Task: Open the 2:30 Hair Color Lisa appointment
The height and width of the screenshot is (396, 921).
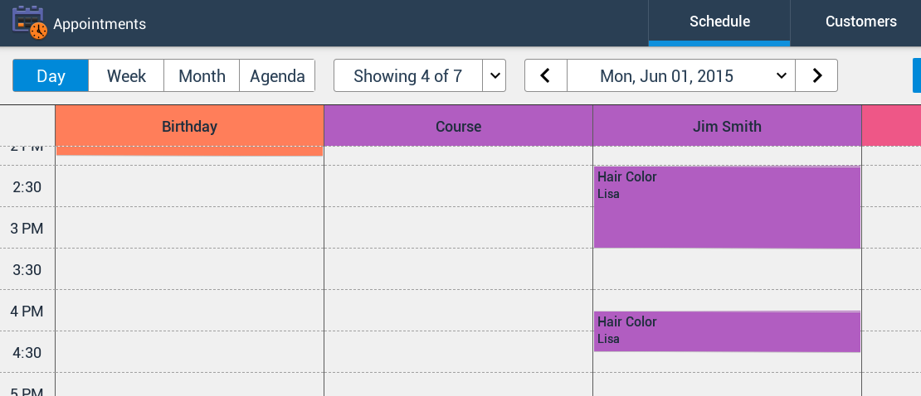Action: pyautogui.click(x=727, y=208)
